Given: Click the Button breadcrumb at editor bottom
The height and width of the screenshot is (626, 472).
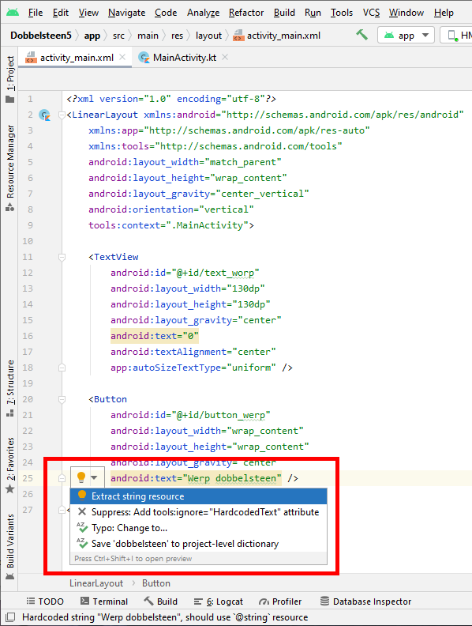Looking at the screenshot, I should coord(155,583).
